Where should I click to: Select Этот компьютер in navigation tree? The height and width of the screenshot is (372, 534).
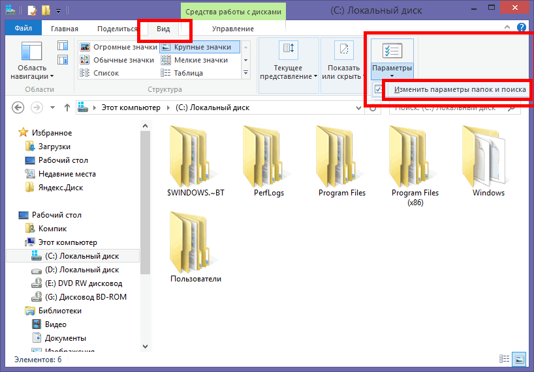tap(67, 242)
